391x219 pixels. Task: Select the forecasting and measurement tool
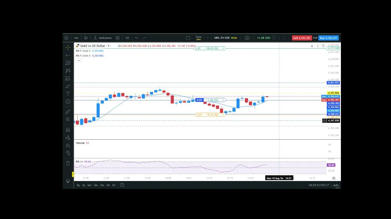click(x=68, y=79)
